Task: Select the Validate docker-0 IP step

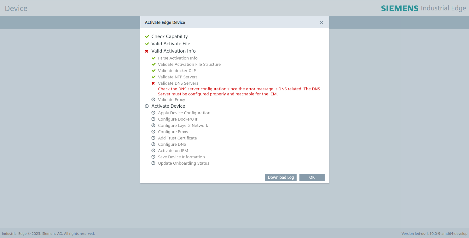Action: [x=177, y=71]
